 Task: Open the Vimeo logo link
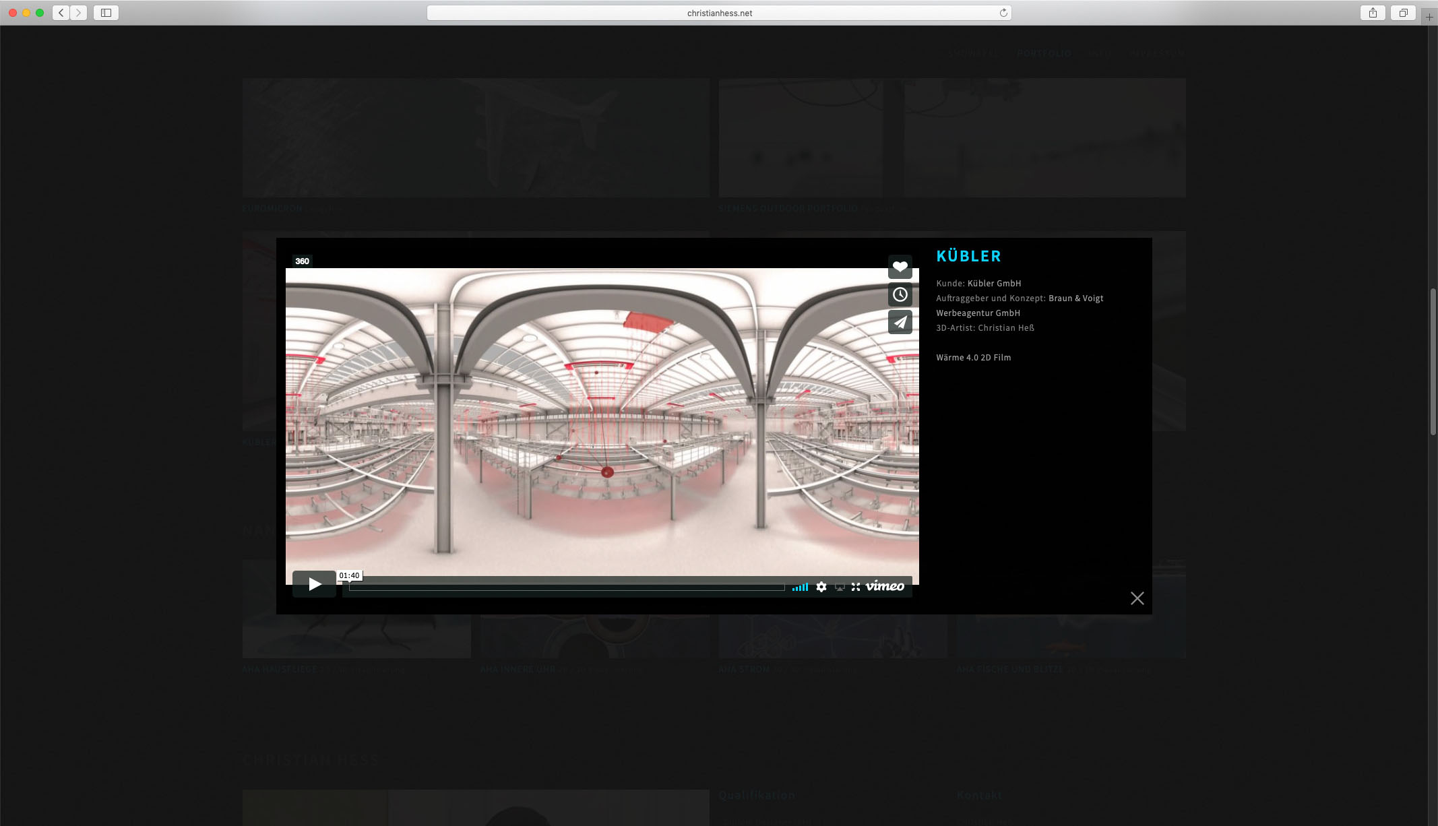885,586
